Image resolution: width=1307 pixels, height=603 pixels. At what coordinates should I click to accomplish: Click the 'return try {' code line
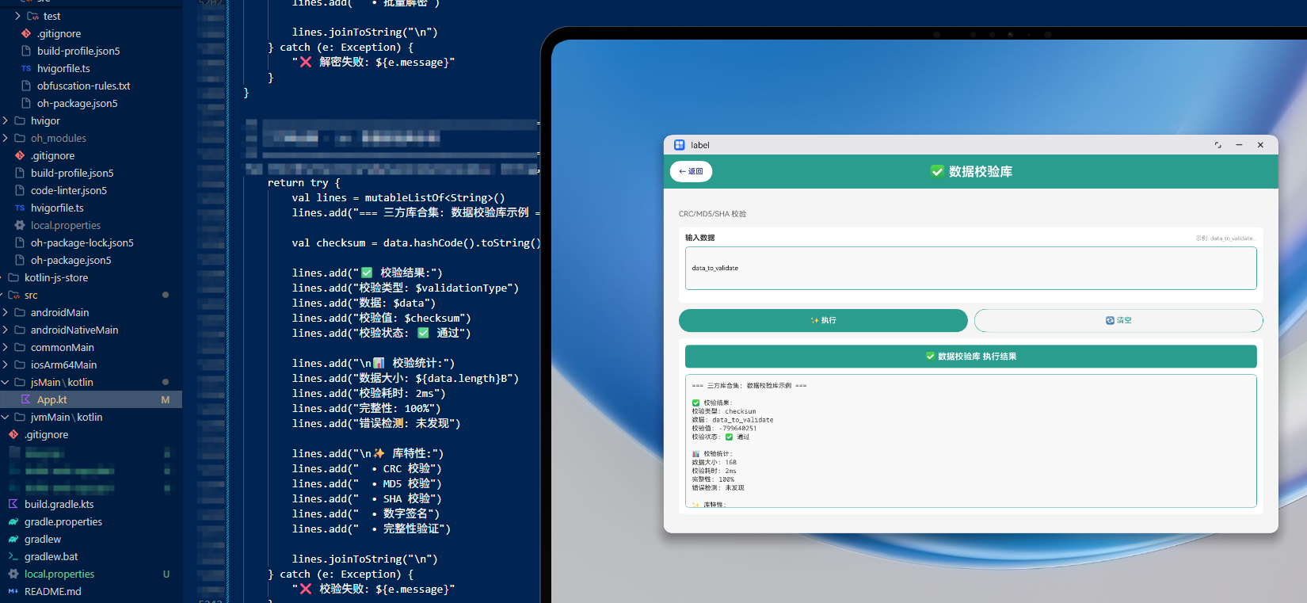point(304,182)
